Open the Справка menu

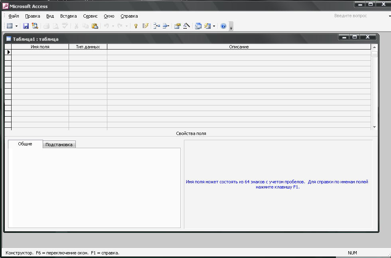click(129, 16)
